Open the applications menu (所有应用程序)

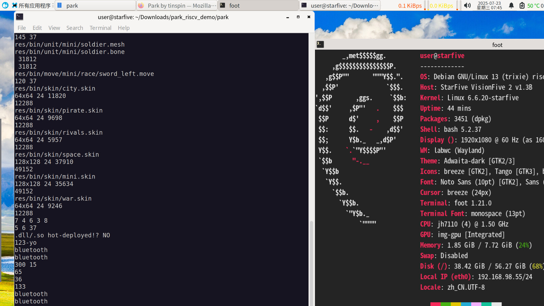[x=32, y=5]
